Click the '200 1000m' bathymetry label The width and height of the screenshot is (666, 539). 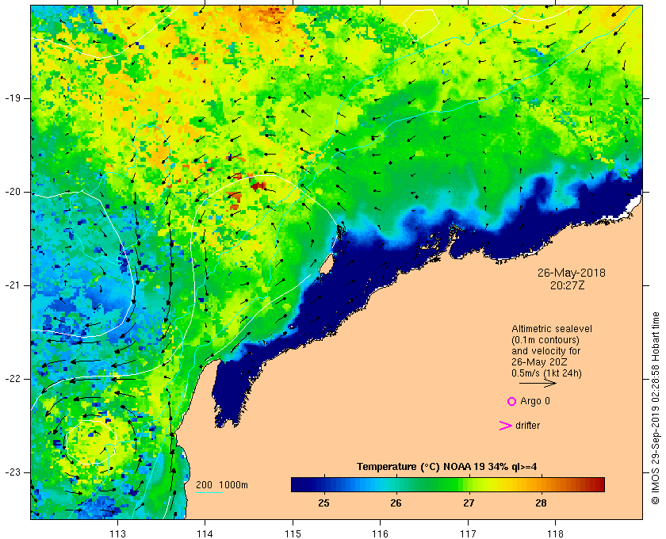pos(222,485)
